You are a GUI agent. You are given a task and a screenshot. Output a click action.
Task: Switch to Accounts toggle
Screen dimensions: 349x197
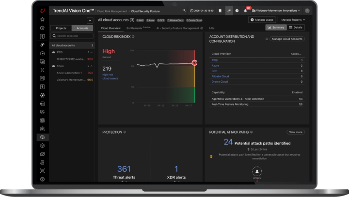tap(82, 28)
